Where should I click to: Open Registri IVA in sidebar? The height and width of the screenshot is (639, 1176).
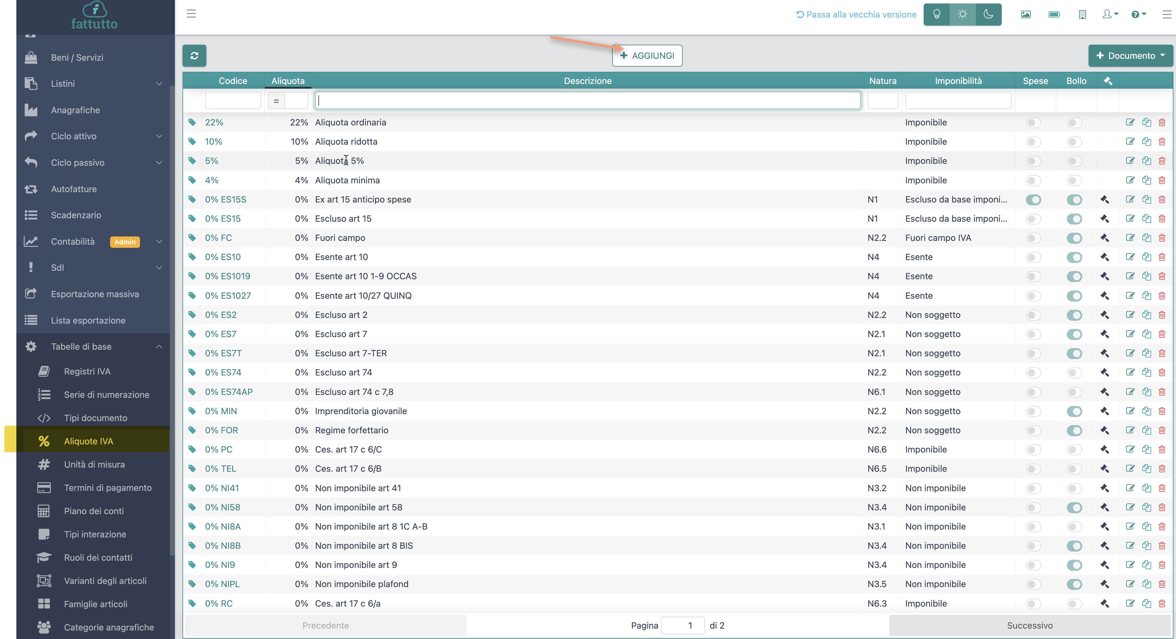(87, 371)
